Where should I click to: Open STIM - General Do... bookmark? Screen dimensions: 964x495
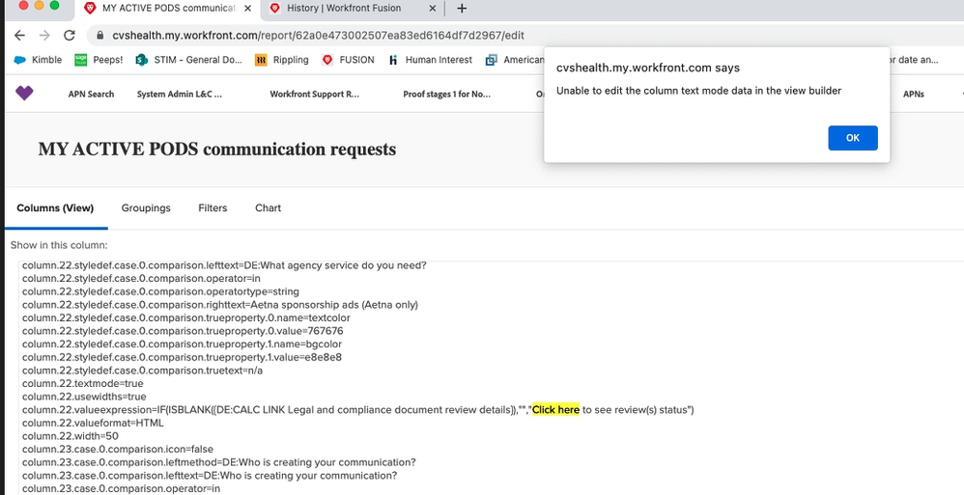coord(188,60)
